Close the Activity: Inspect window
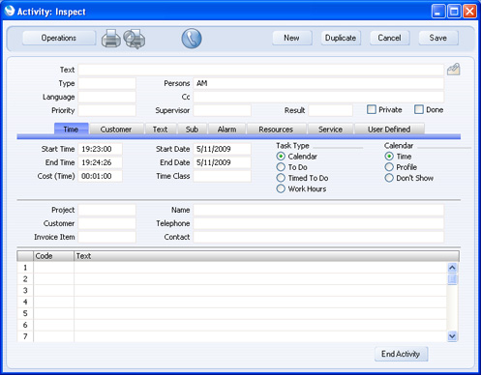This screenshot has height=375, width=481. click(469, 12)
